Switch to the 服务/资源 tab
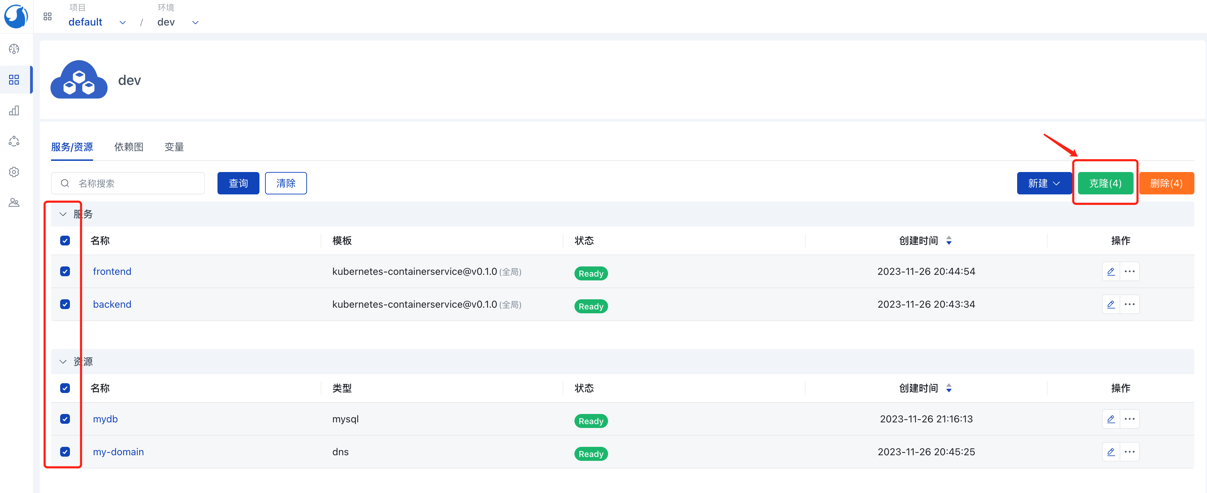The image size is (1207, 493). click(72, 147)
